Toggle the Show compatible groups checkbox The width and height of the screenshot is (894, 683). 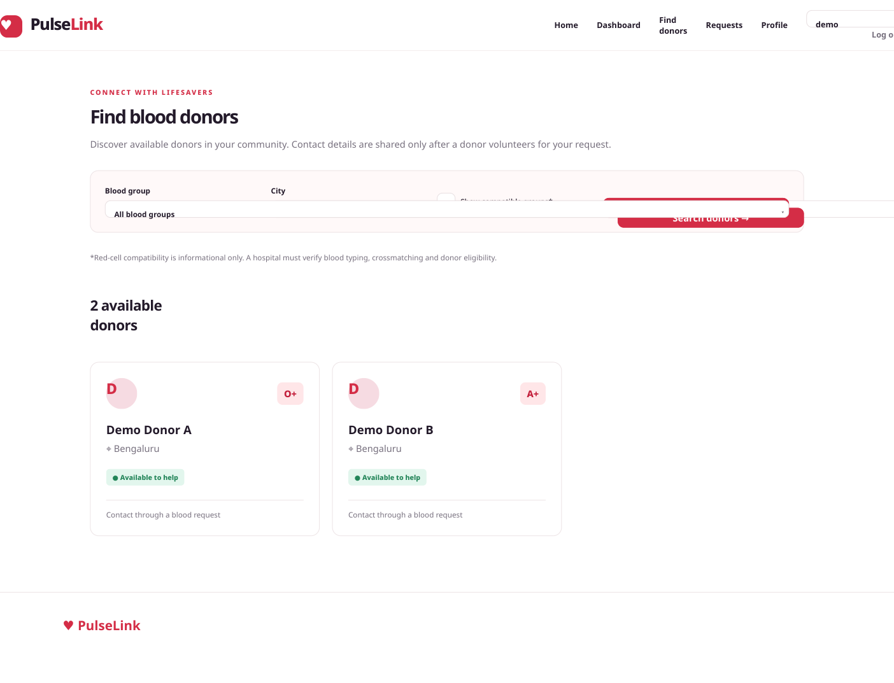point(446,197)
